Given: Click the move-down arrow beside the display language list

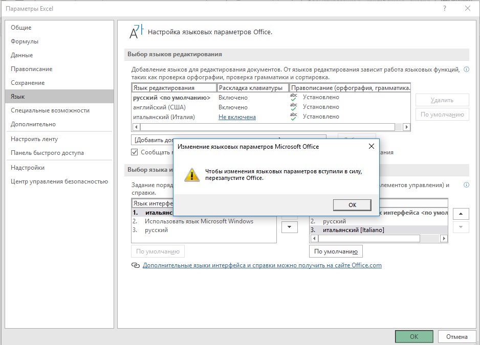Looking at the screenshot, I should 290,227.
